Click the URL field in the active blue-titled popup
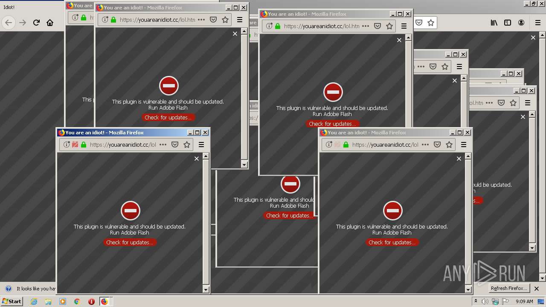546x307 pixels. click(x=123, y=145)
